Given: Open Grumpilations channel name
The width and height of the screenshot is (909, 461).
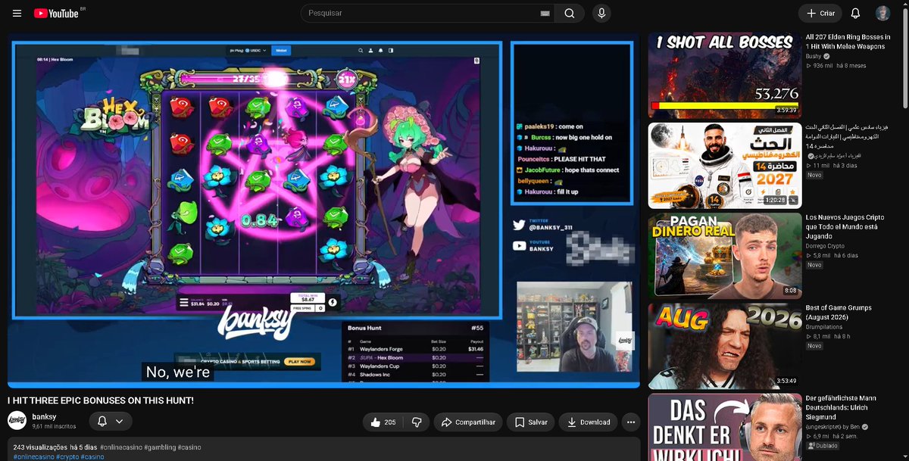Looking at the screenshot, I should [824, 327].
